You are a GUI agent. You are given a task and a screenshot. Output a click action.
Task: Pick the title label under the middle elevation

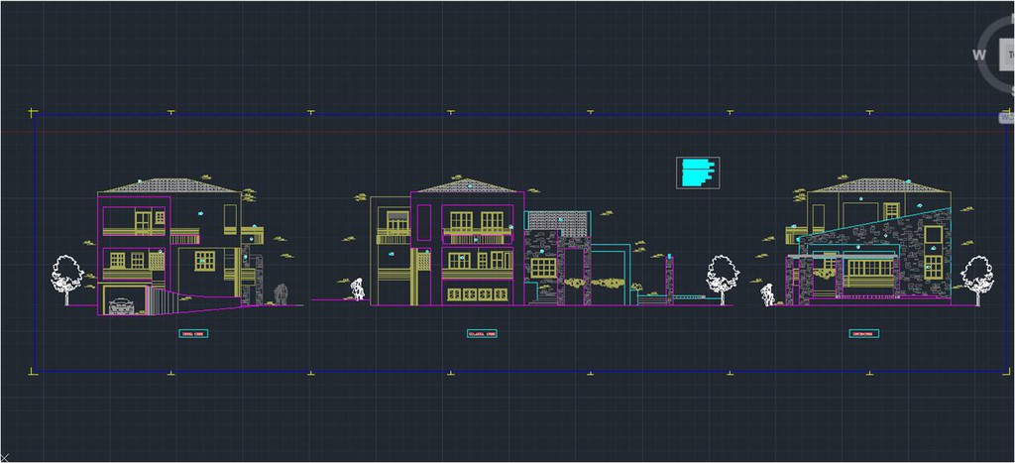(x=482, y=333)
